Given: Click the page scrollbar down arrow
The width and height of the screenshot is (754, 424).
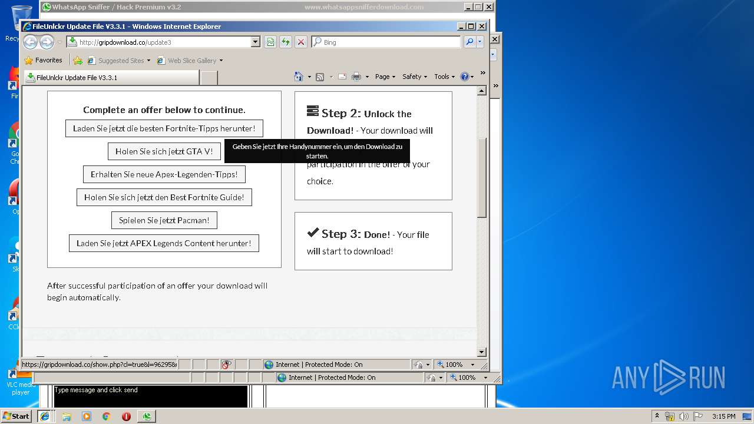Looking at the screenshot, I should point(482,352).
